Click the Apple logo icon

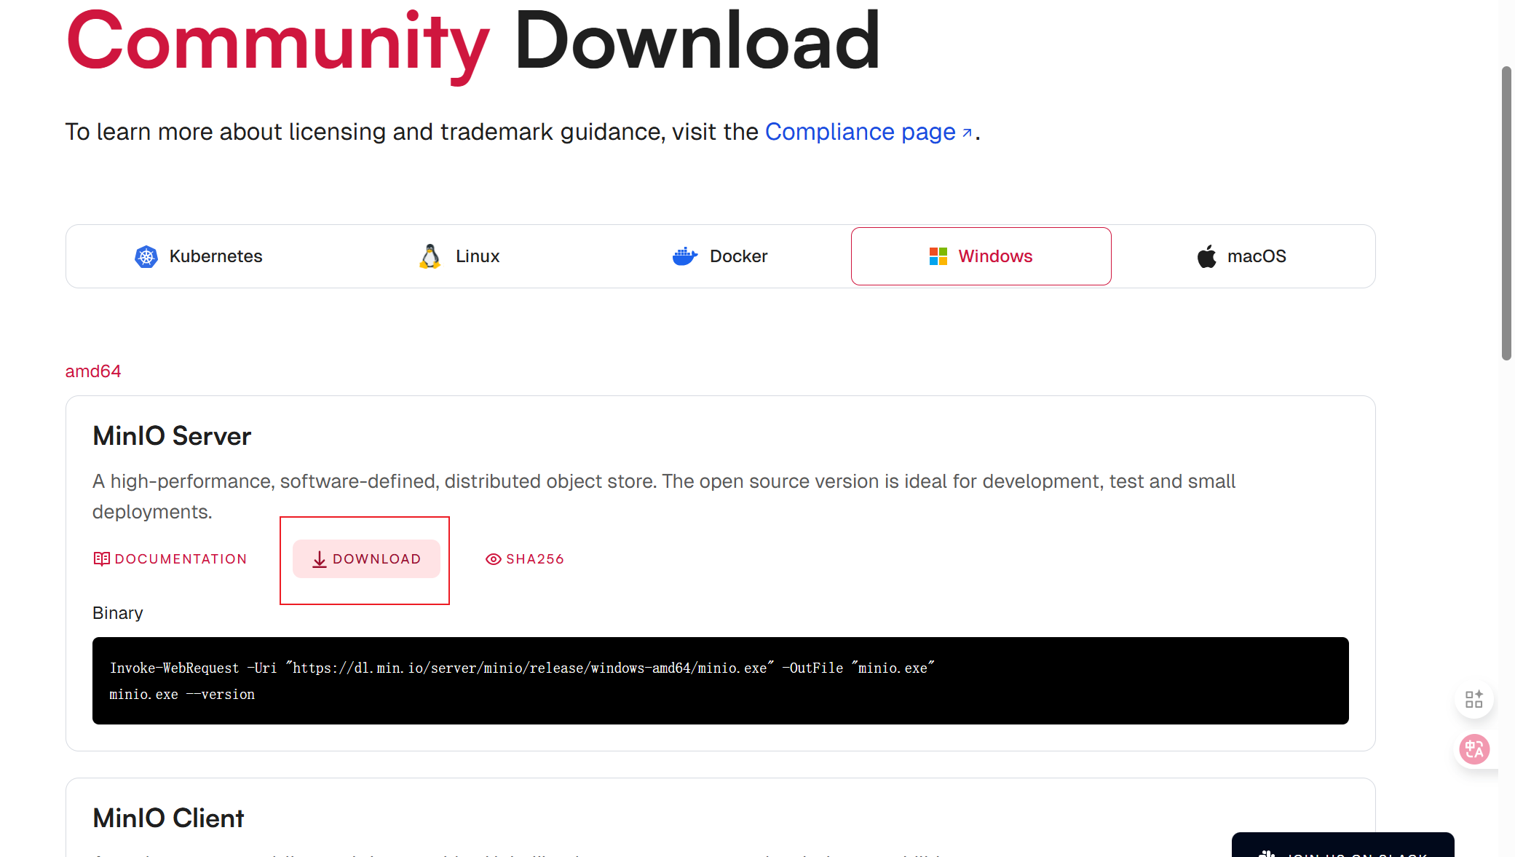click(1207, 256)
